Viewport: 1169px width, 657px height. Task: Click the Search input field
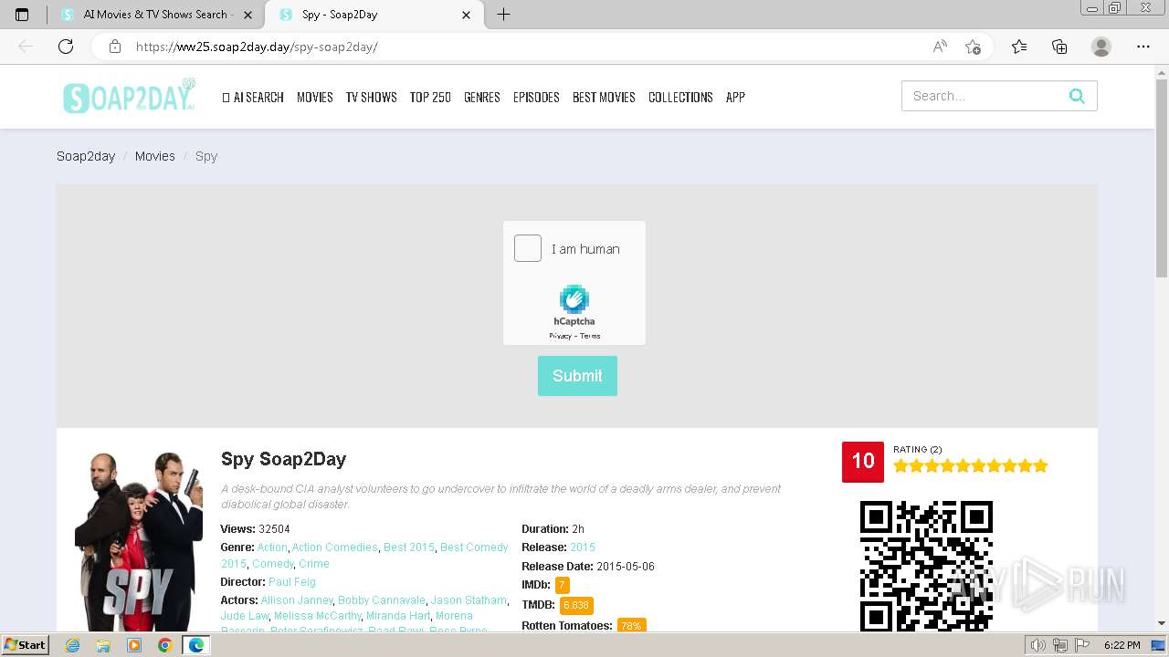(x=985, y=96)
